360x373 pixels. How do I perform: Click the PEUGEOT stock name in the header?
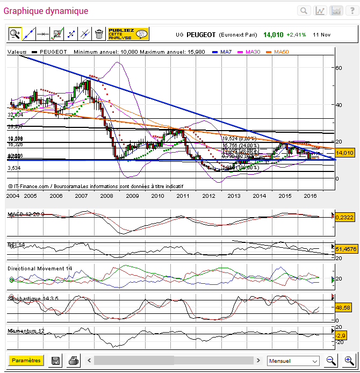(x=201, y=35)
